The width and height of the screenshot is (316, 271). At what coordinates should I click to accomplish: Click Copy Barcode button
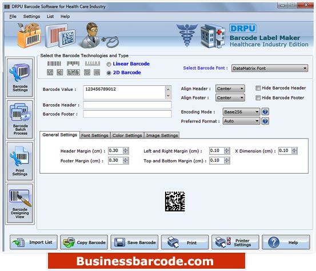click(x=84, y=242)
